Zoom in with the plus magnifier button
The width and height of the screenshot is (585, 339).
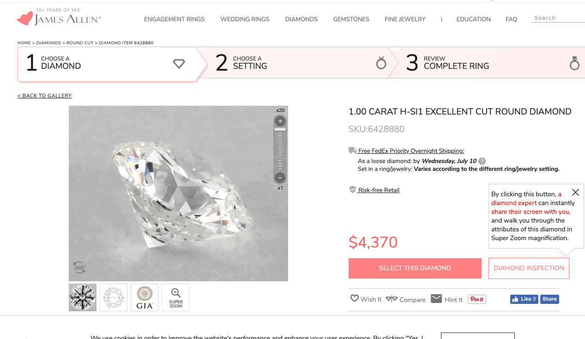280,121
